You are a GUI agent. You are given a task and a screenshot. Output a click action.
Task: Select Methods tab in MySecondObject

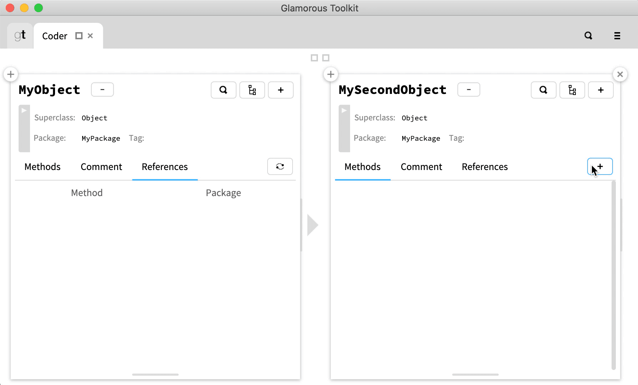[363, 167]
